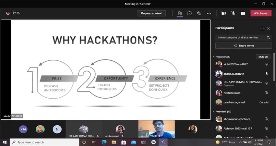Leave the meeting
The height and width of the screenshot is (146, 276).
click(x=261, y=13)
